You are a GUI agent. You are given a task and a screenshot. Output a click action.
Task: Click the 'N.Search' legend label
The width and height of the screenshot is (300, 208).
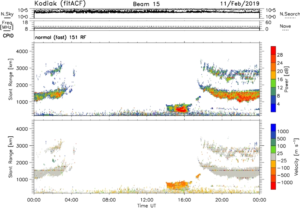(289, 14)
